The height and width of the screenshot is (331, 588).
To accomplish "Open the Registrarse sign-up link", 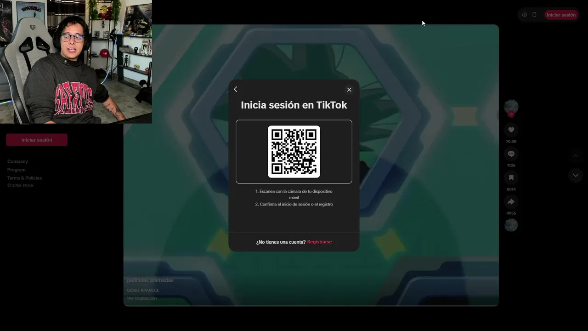I will click(319, 242).
